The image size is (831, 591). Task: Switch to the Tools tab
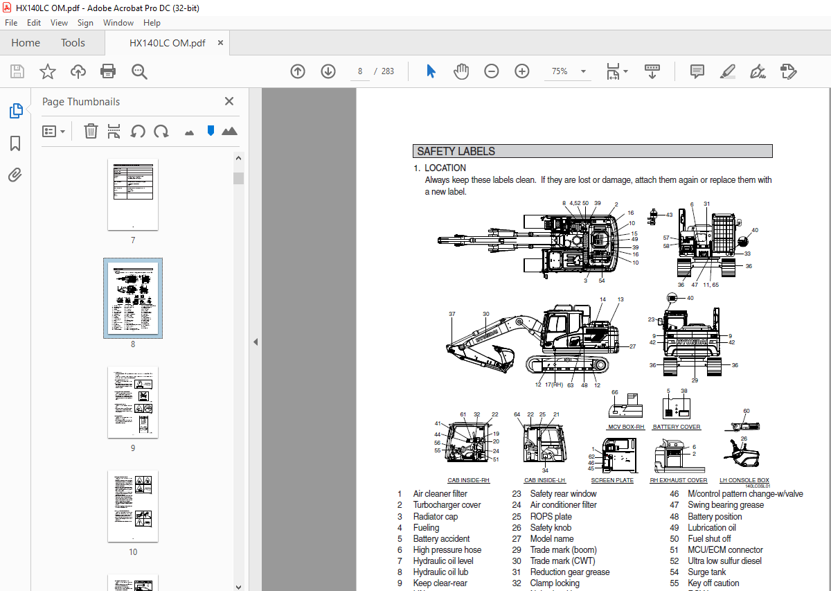(73, 43)
